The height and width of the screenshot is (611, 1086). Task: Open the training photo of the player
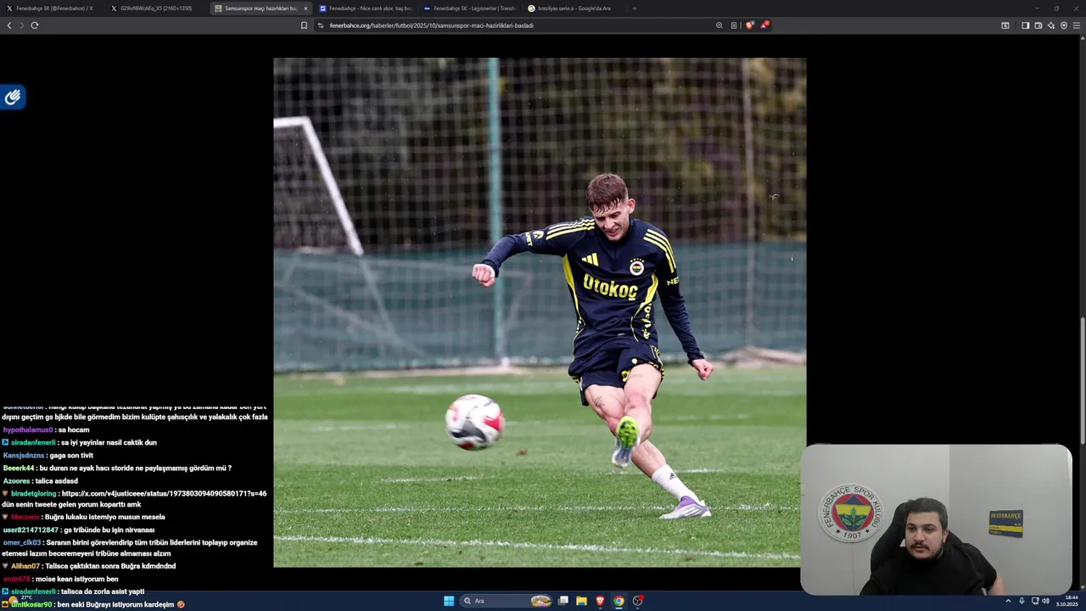[x=540, y=312]
